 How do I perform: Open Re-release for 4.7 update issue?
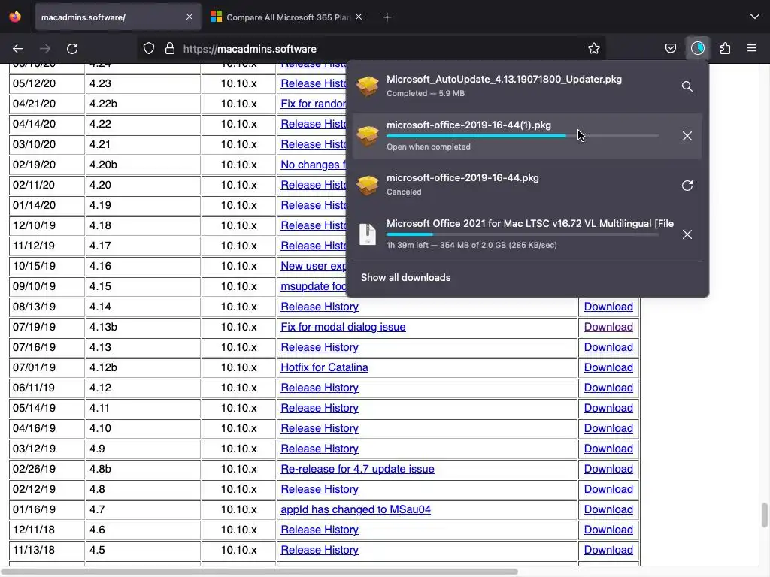pyautogui.click(x=357, y=469)
